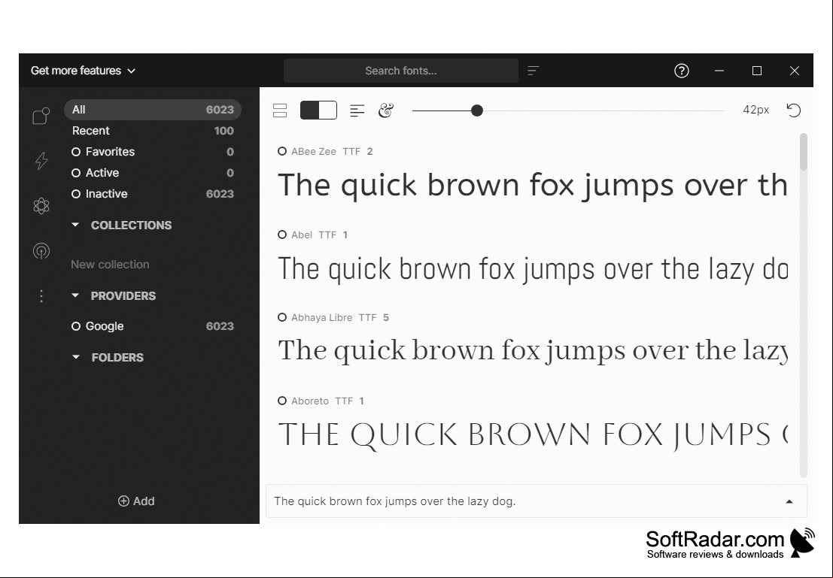
Task: Open the vertical three-dots more menu
Action: click(41, 296)
